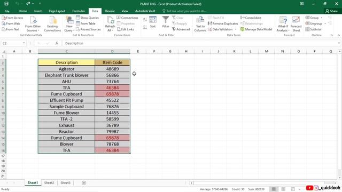This screenshot has width=342, height=192.
Task: Open the Customize Quick Access Toolbar dropdown
Action: point(40,4)
